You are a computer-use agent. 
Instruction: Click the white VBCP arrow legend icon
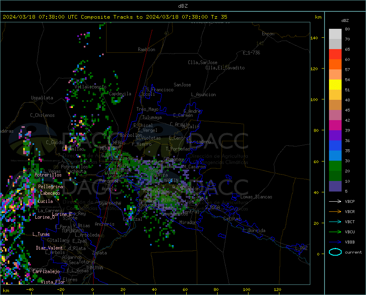pyautogui.click(x=335, y=201)
